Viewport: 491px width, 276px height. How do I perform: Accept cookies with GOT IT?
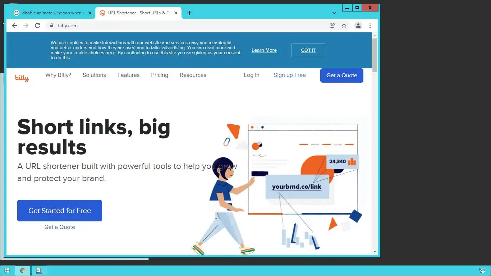tap(308, 50)
